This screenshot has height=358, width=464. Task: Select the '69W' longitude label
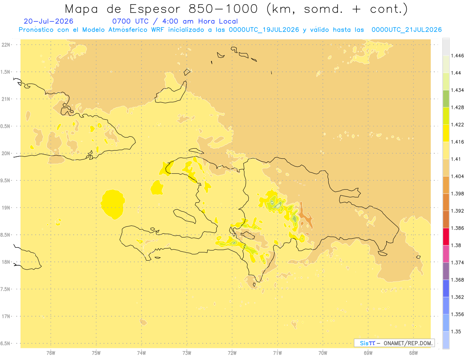coord(368,353)
